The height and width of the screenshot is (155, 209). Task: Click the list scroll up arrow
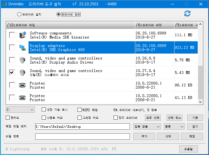(x=200, y=24)
